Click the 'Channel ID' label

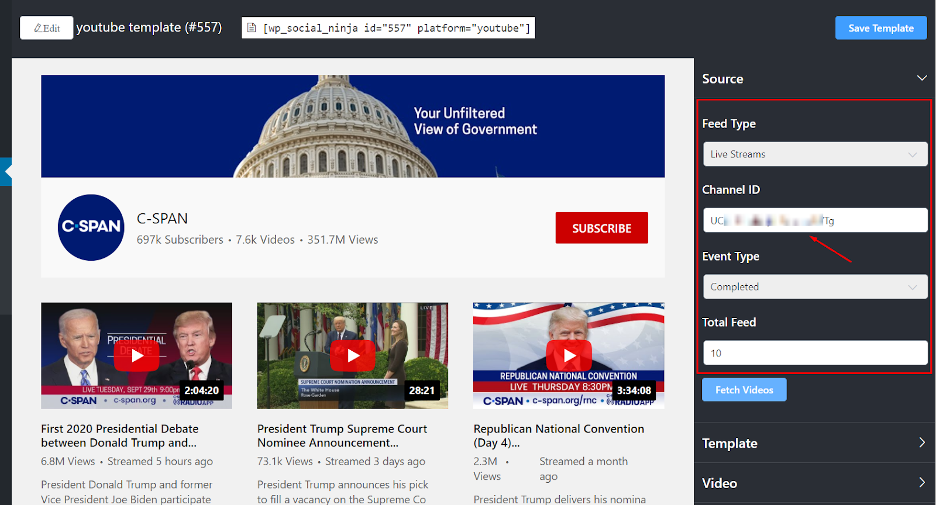tap(731, 190)
